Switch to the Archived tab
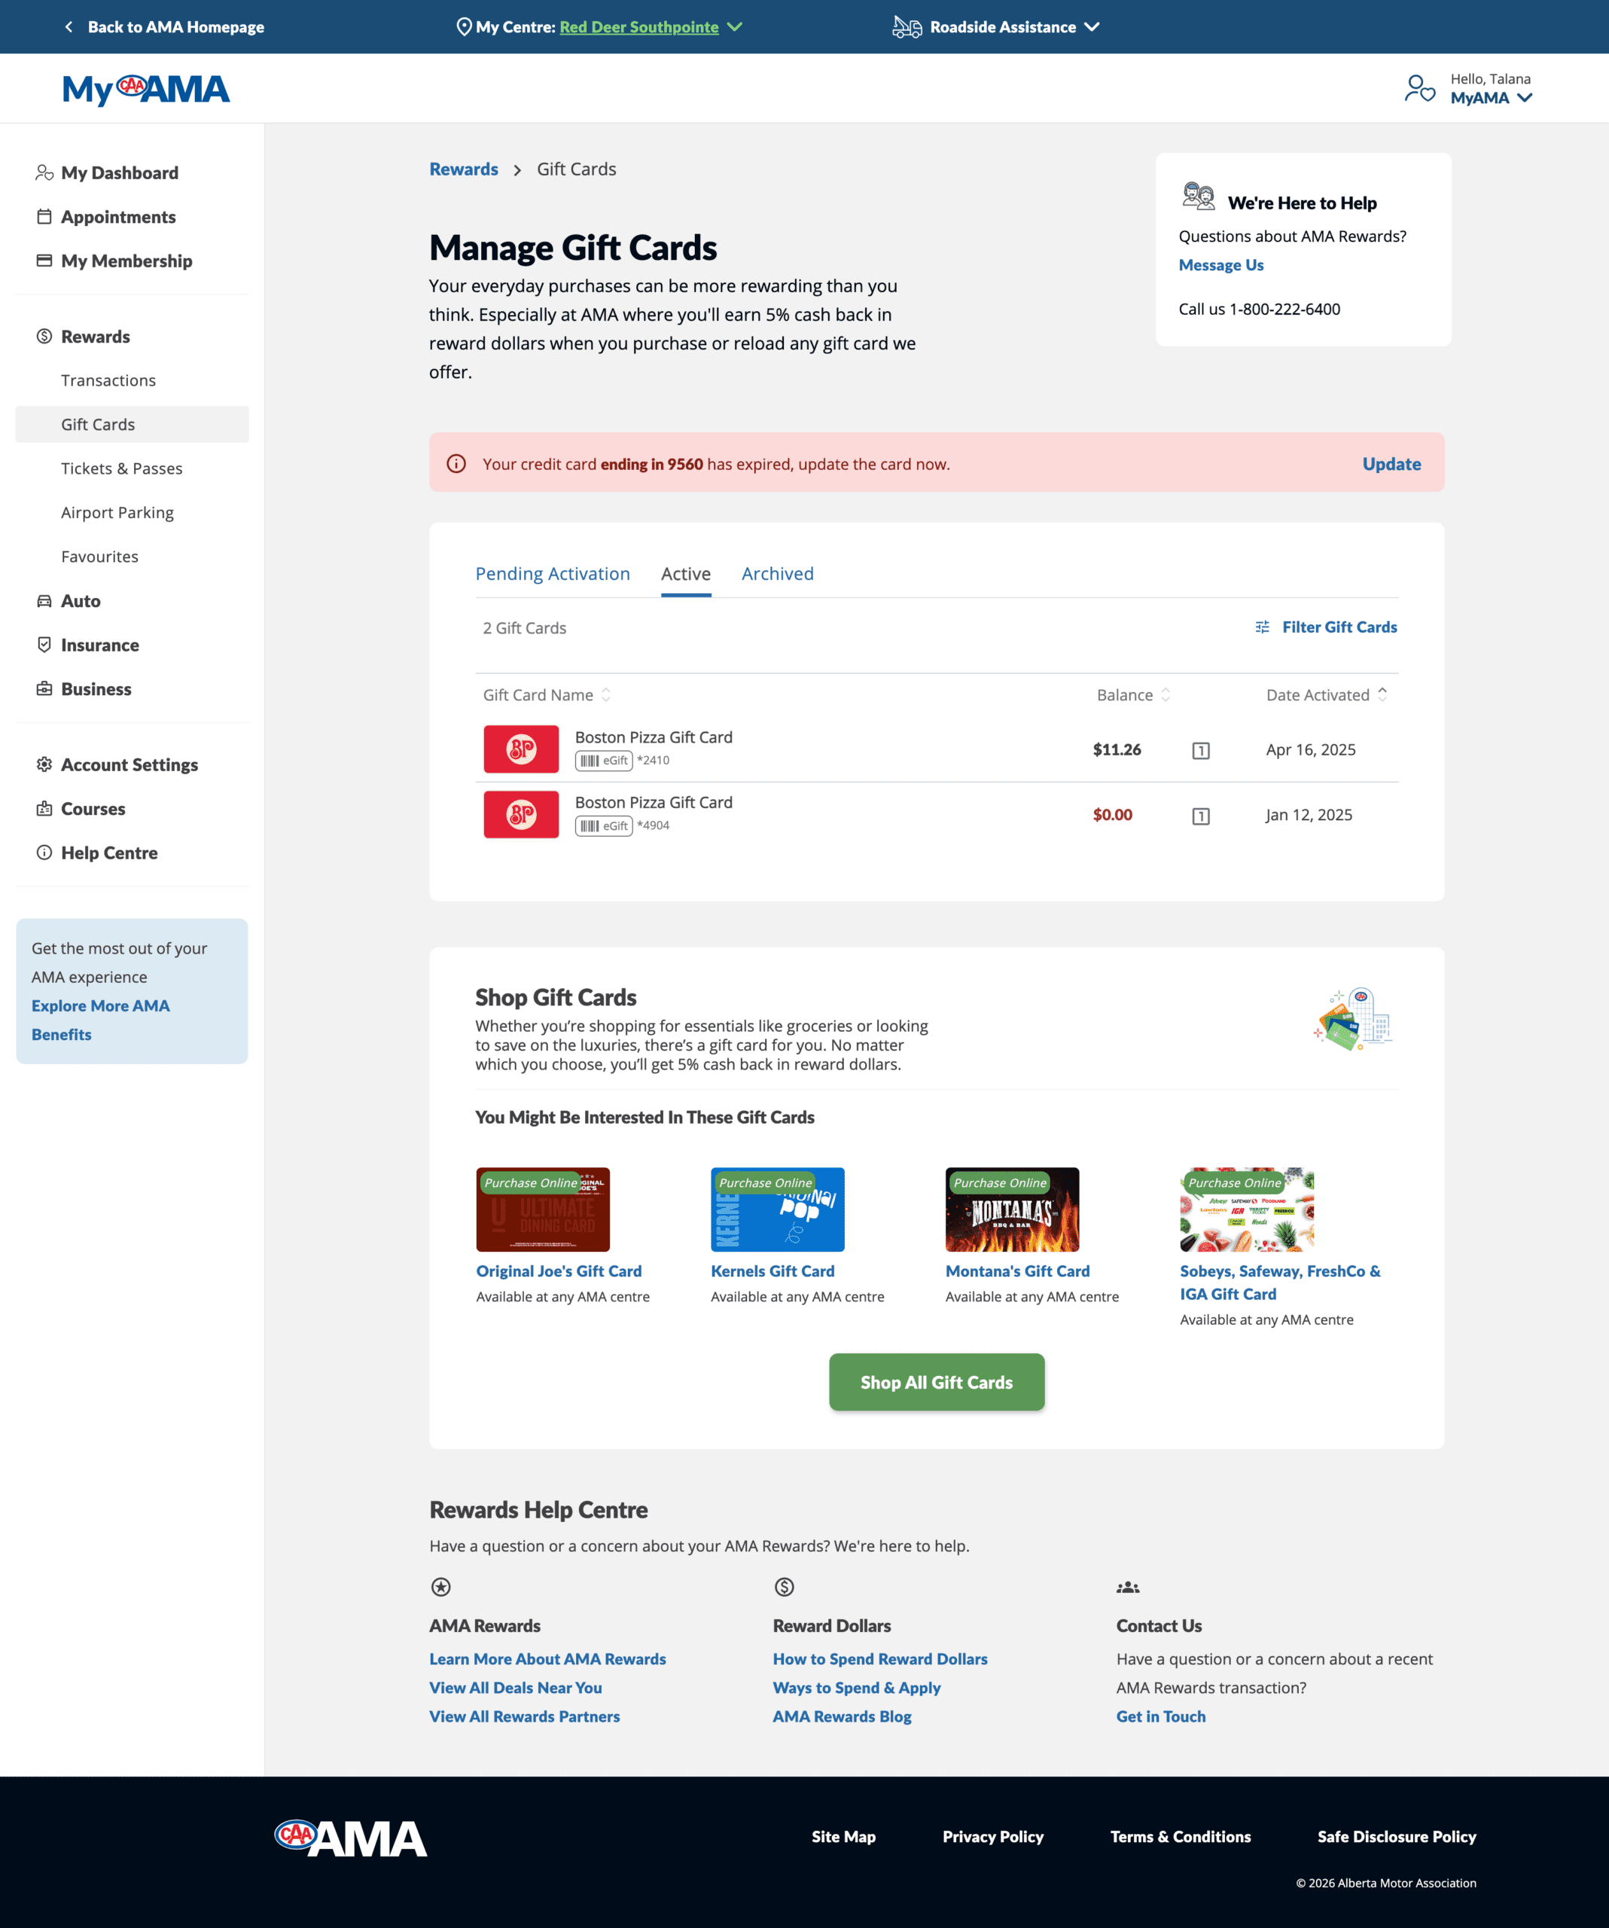1609x1928 pixels. (778, 574)
